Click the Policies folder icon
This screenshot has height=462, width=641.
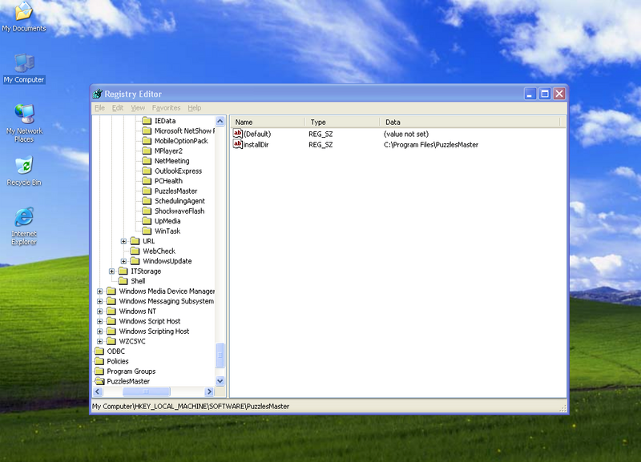99,360
